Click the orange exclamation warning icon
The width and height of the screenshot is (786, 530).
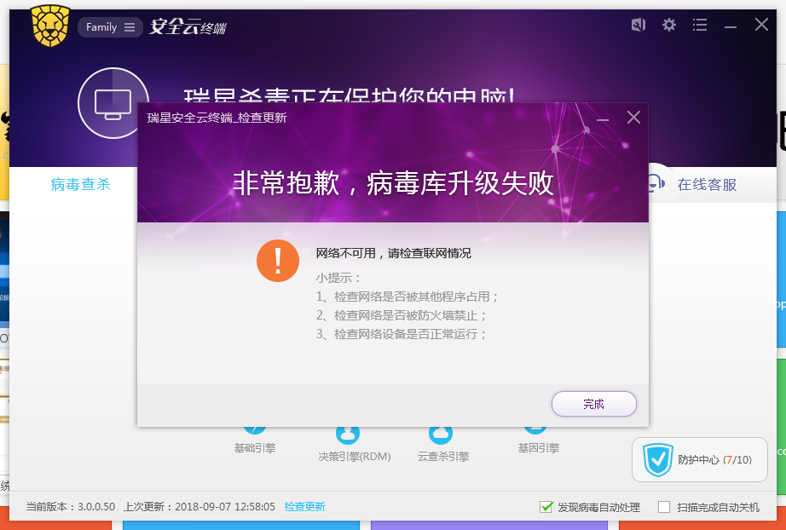pos(278,261)
